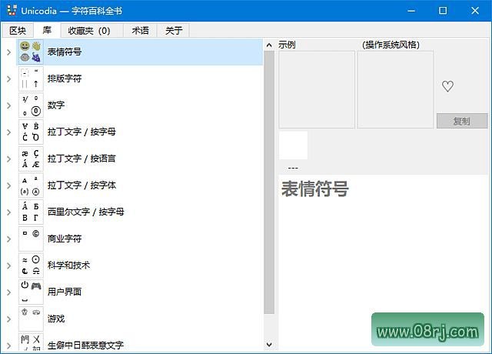Click the small white glyph box
Viewport: 492px width, 354px height.
[x=293, y=145]
